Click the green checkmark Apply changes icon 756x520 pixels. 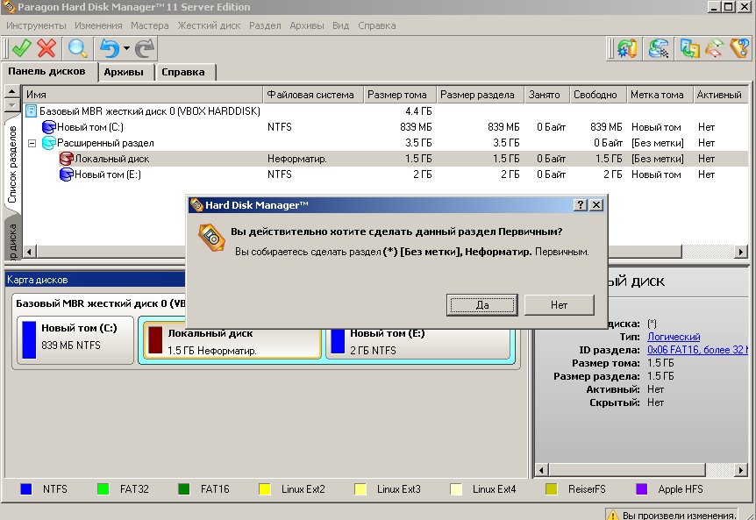21,48
